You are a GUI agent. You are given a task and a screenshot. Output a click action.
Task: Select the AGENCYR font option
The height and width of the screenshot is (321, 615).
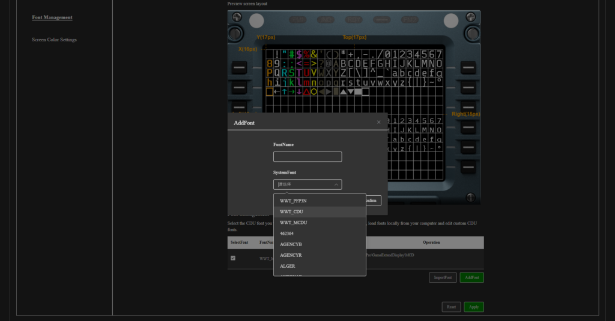[320, 255]
